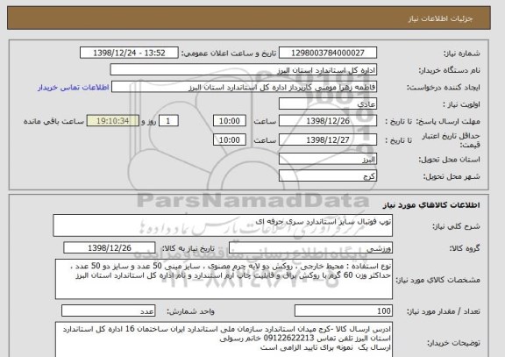Click the مشخصات کالای مورد نیاز label
The width and height of the screenshot is (505, 357).
click(437, 280)
